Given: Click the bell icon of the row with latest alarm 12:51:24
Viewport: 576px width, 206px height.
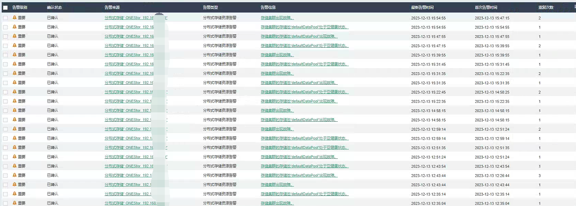Looking at the screenshot, I should [15, 157].
